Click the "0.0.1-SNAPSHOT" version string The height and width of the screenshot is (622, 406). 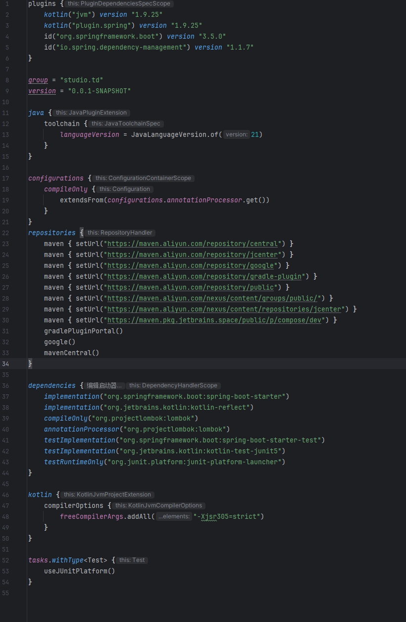[100, 91]
